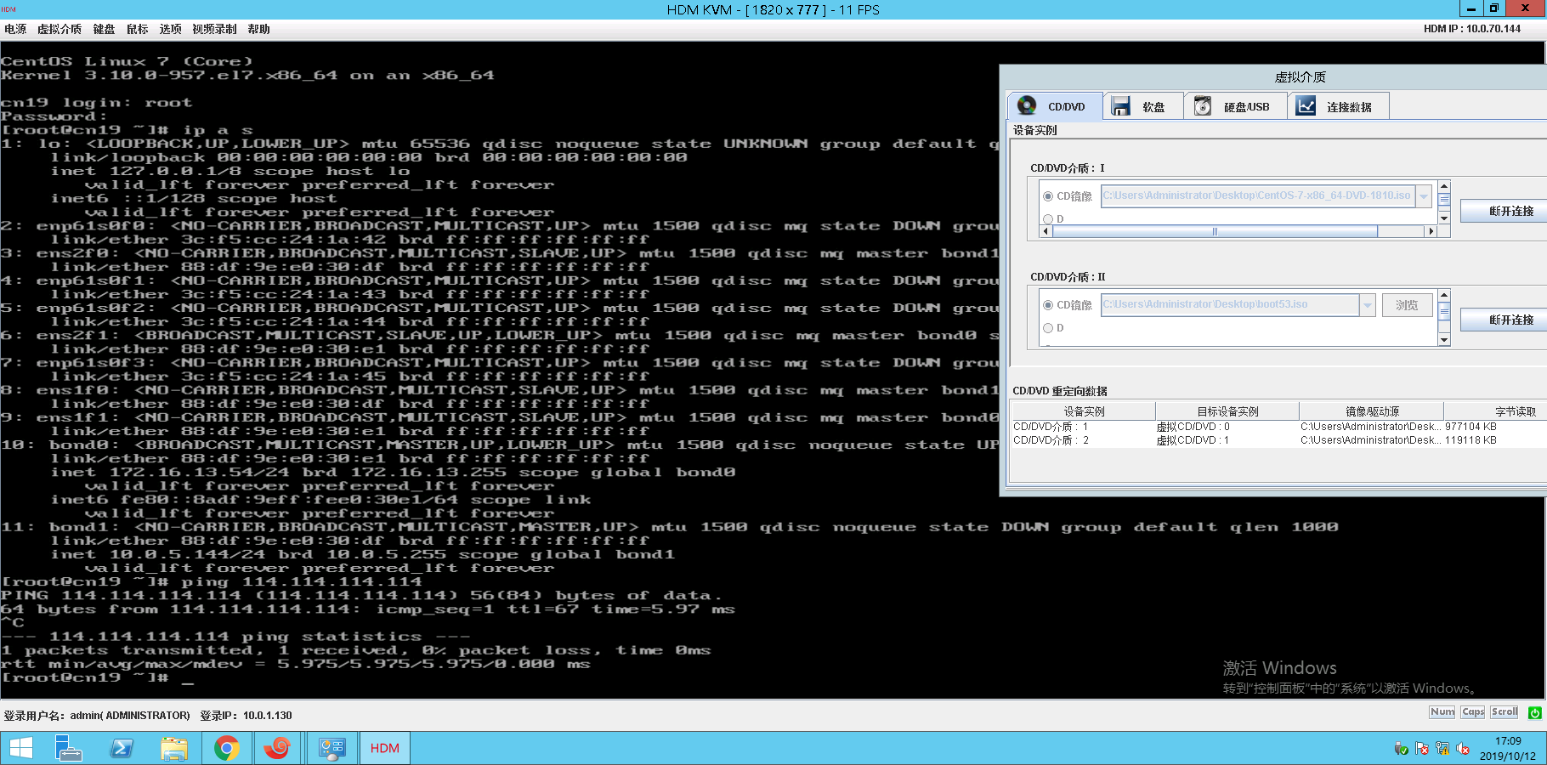Select row 'CD/DVD介质: 2' in redirect table
This screenshot has width=1547, height=765.
(1279, 440)
